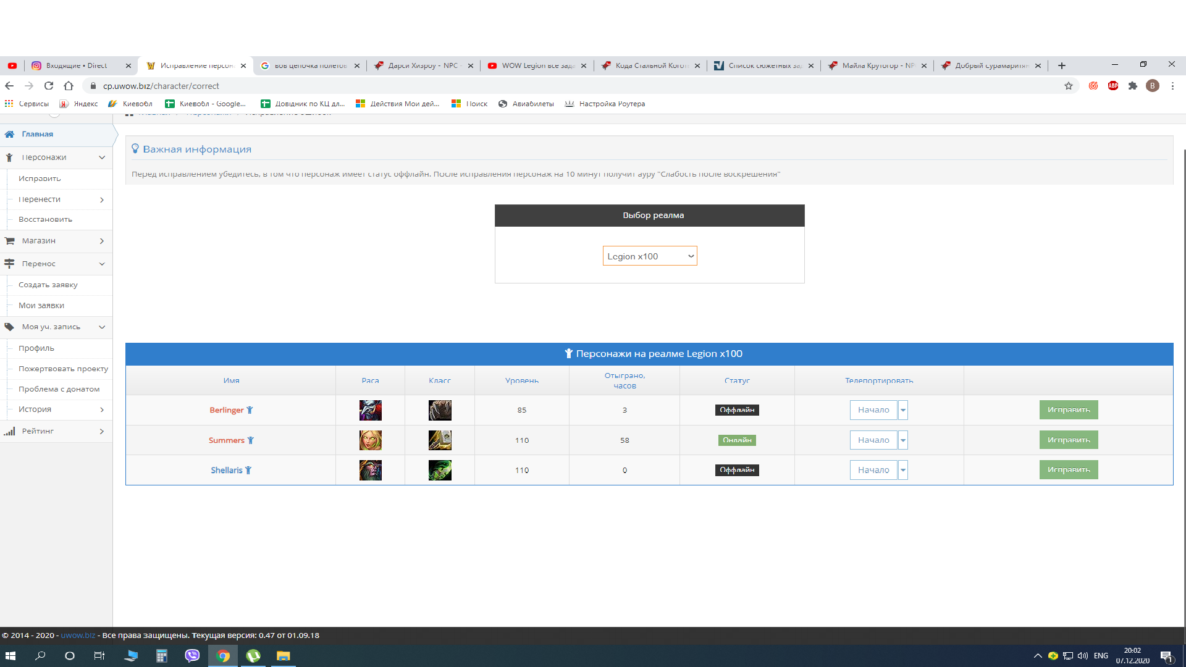Bookmark this page with the star icon
1186x667 pixels.
1069,86
